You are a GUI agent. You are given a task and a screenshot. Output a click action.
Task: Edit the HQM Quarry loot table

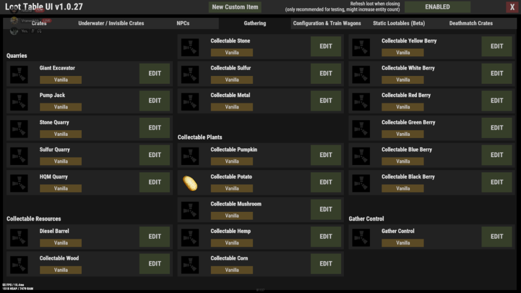point(155,182)
